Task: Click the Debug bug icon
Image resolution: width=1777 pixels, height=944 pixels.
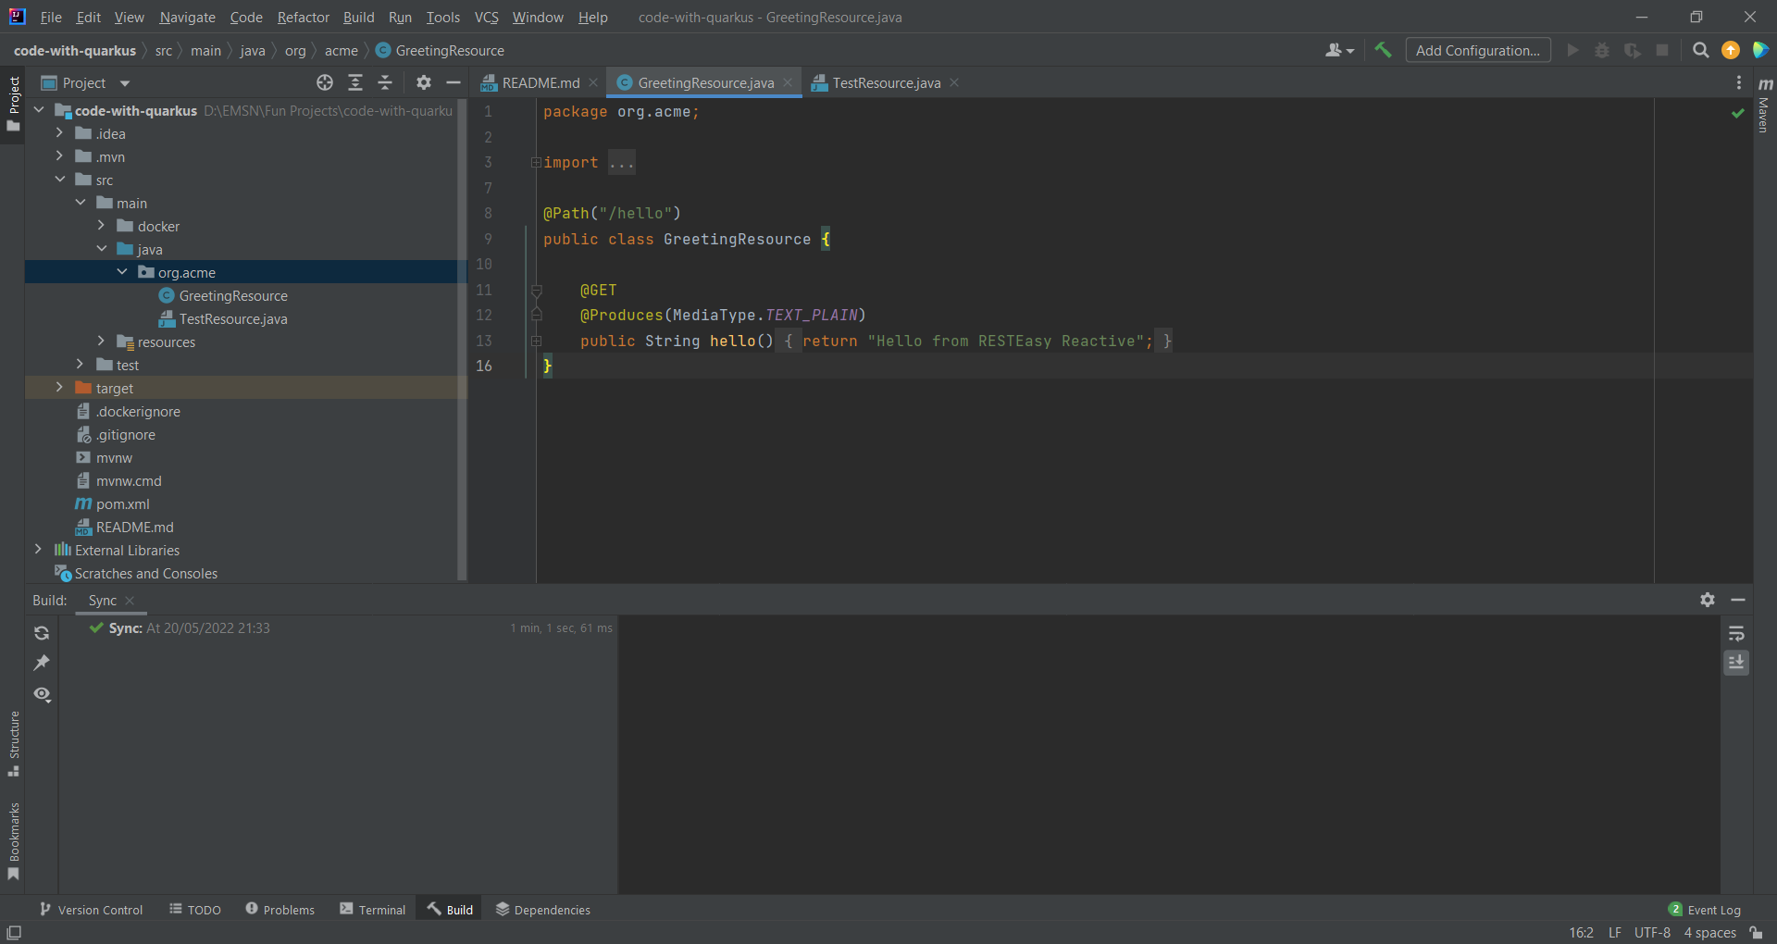Action: (1602, 50)
